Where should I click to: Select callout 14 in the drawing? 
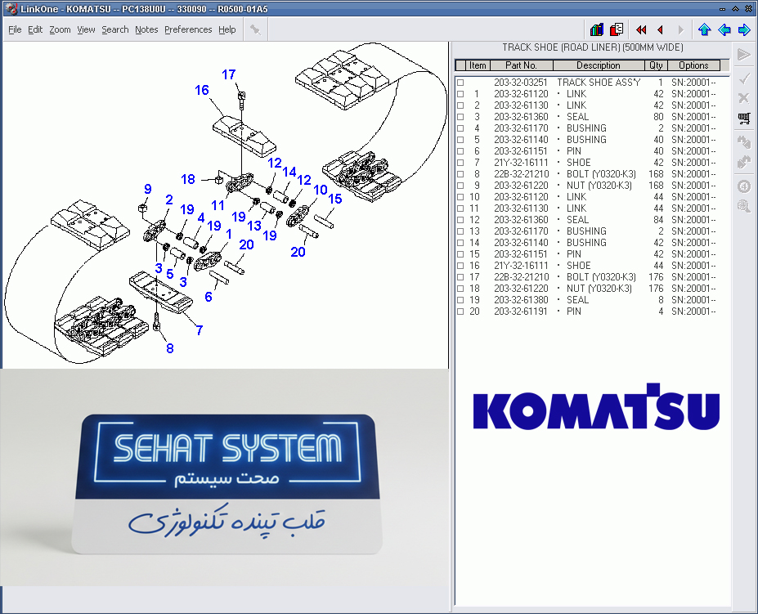(x=289, y=173)
